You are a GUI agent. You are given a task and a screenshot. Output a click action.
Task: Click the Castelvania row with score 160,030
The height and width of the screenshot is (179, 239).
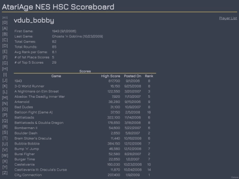click(24, 164)
